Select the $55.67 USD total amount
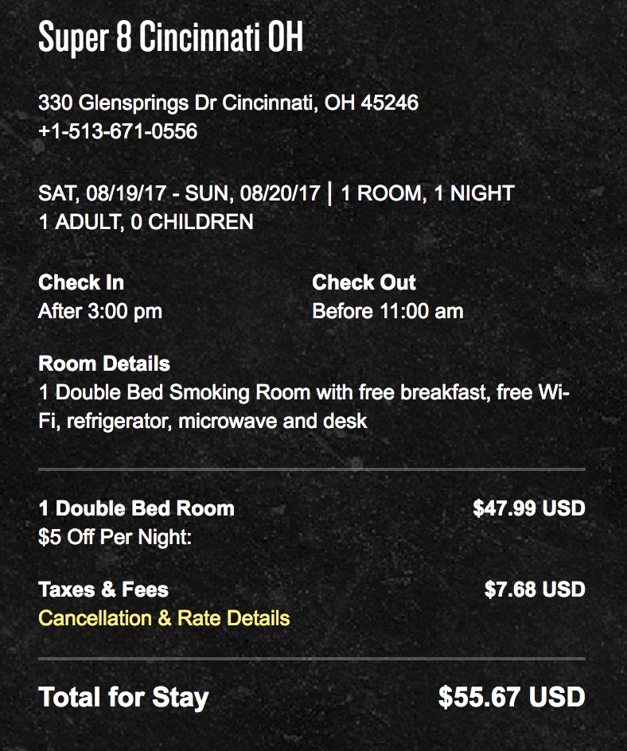This screenshot has width=627, height=751. [x=512, y=698]
